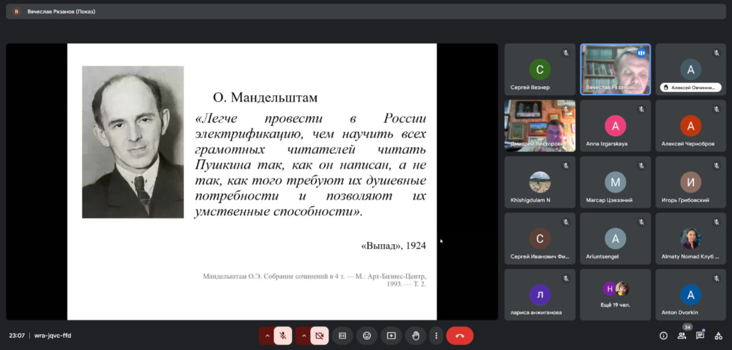The width and height of the screenshot is (732, 350).
Task: Select Дмитрий Викторович video tile
Action: [x=540, y=126]
